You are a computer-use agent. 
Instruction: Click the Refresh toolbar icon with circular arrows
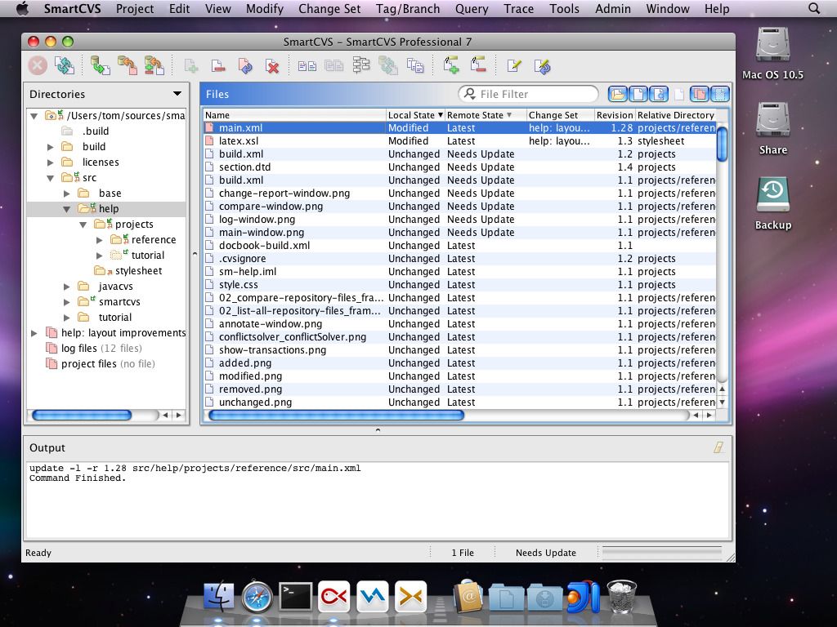[x=65, y=66]
